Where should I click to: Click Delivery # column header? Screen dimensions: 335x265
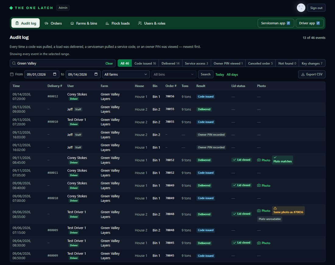[55, 86]
